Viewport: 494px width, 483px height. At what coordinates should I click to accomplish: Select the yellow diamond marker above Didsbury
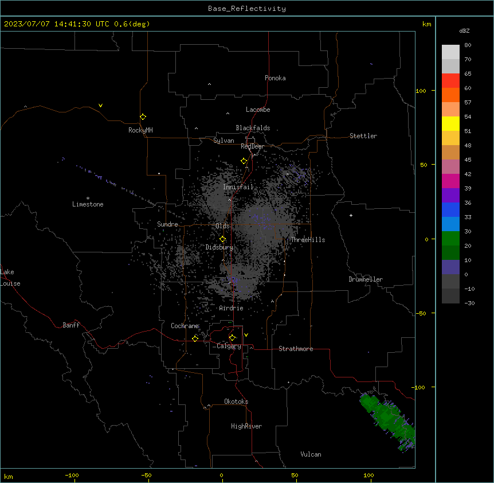click(222, 239)
